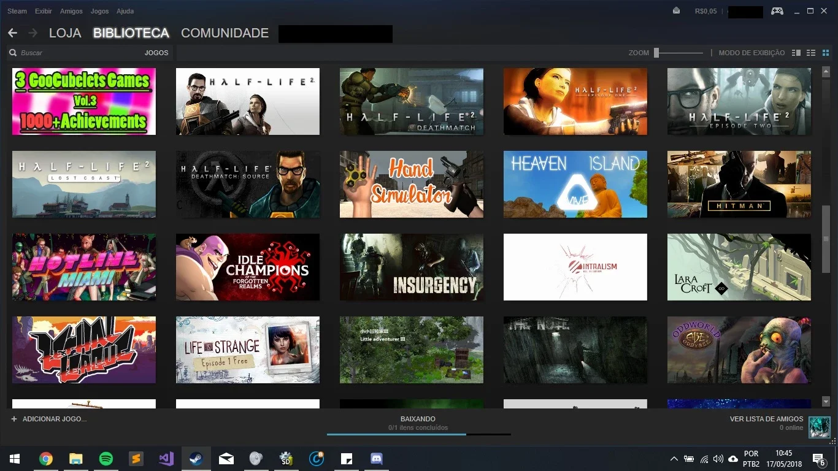Go back with the left arrow
Image resolution: width=838 pixels, height=471 pixels.
coord(12,33)
